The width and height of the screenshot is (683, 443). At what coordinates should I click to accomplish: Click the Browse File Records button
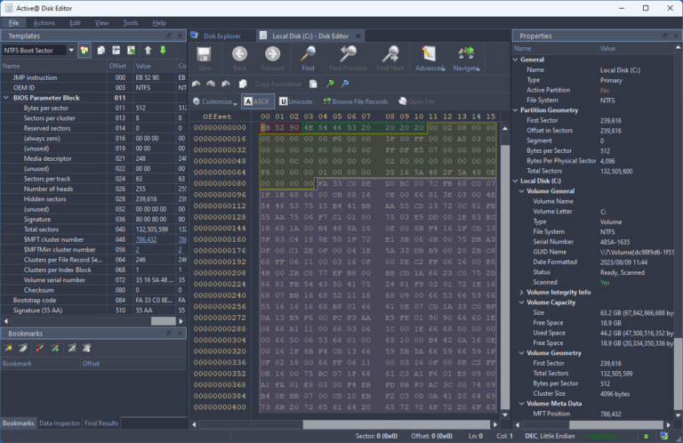click(356, 101)
